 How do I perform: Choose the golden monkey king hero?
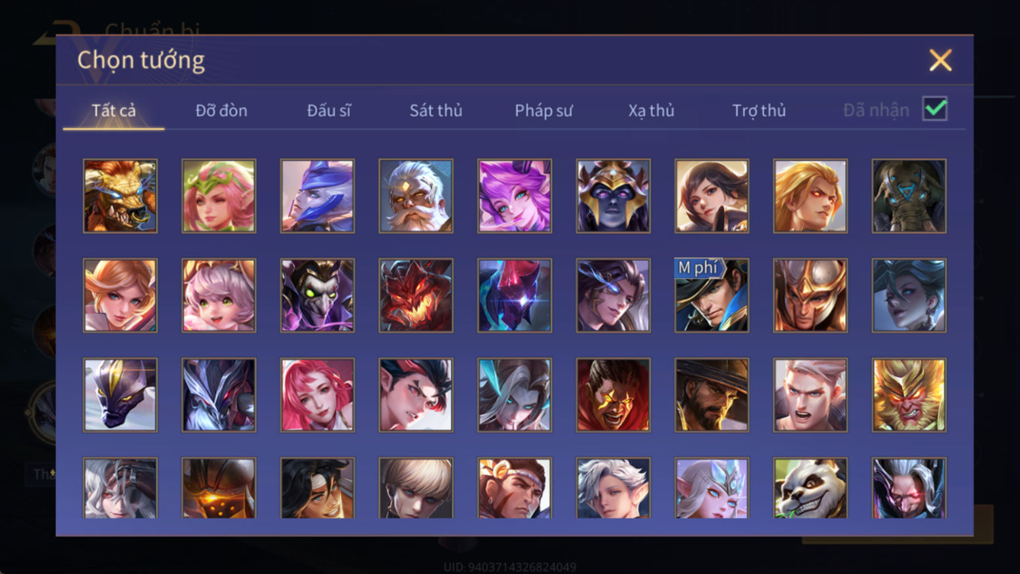click(909, 395)
